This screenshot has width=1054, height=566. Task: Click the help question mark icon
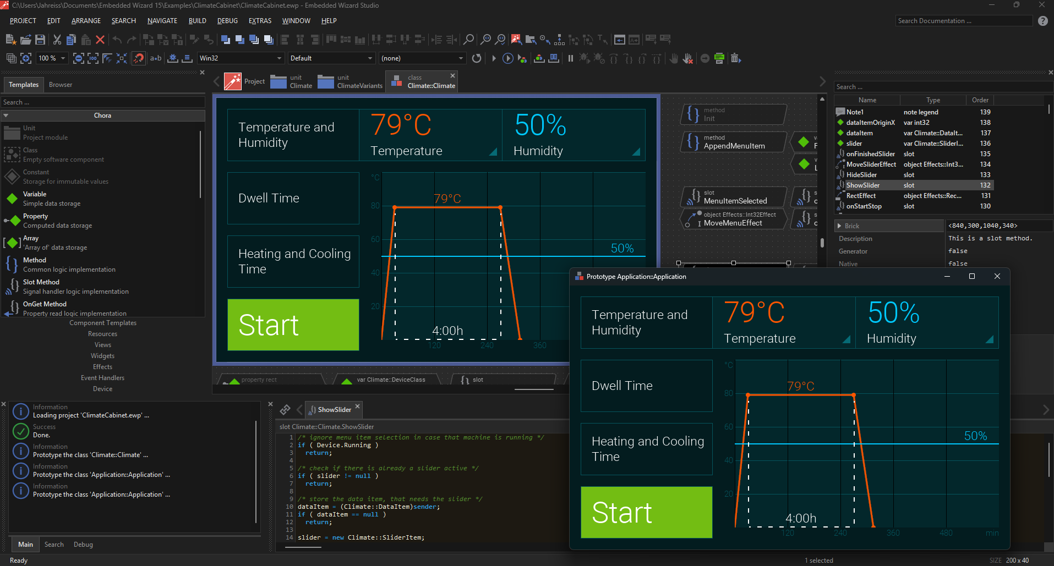pos(1043,21)
